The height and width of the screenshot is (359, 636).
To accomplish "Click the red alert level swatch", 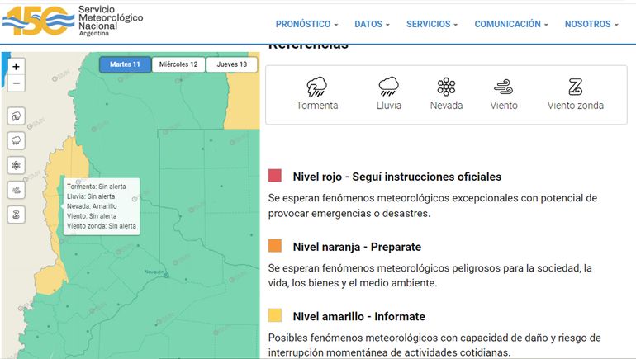I will (275, 176).
